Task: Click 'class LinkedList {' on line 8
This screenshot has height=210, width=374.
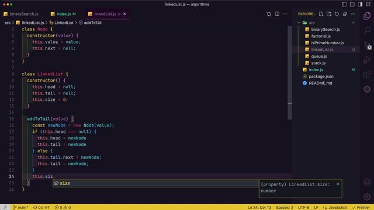Action: point(45,74)
